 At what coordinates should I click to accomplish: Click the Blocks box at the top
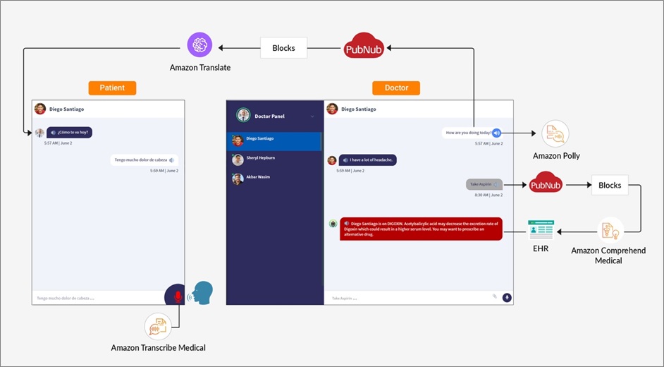tap(284, 48)
